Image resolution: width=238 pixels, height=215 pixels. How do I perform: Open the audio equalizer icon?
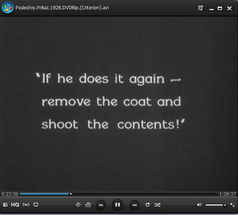coord(88,205)
